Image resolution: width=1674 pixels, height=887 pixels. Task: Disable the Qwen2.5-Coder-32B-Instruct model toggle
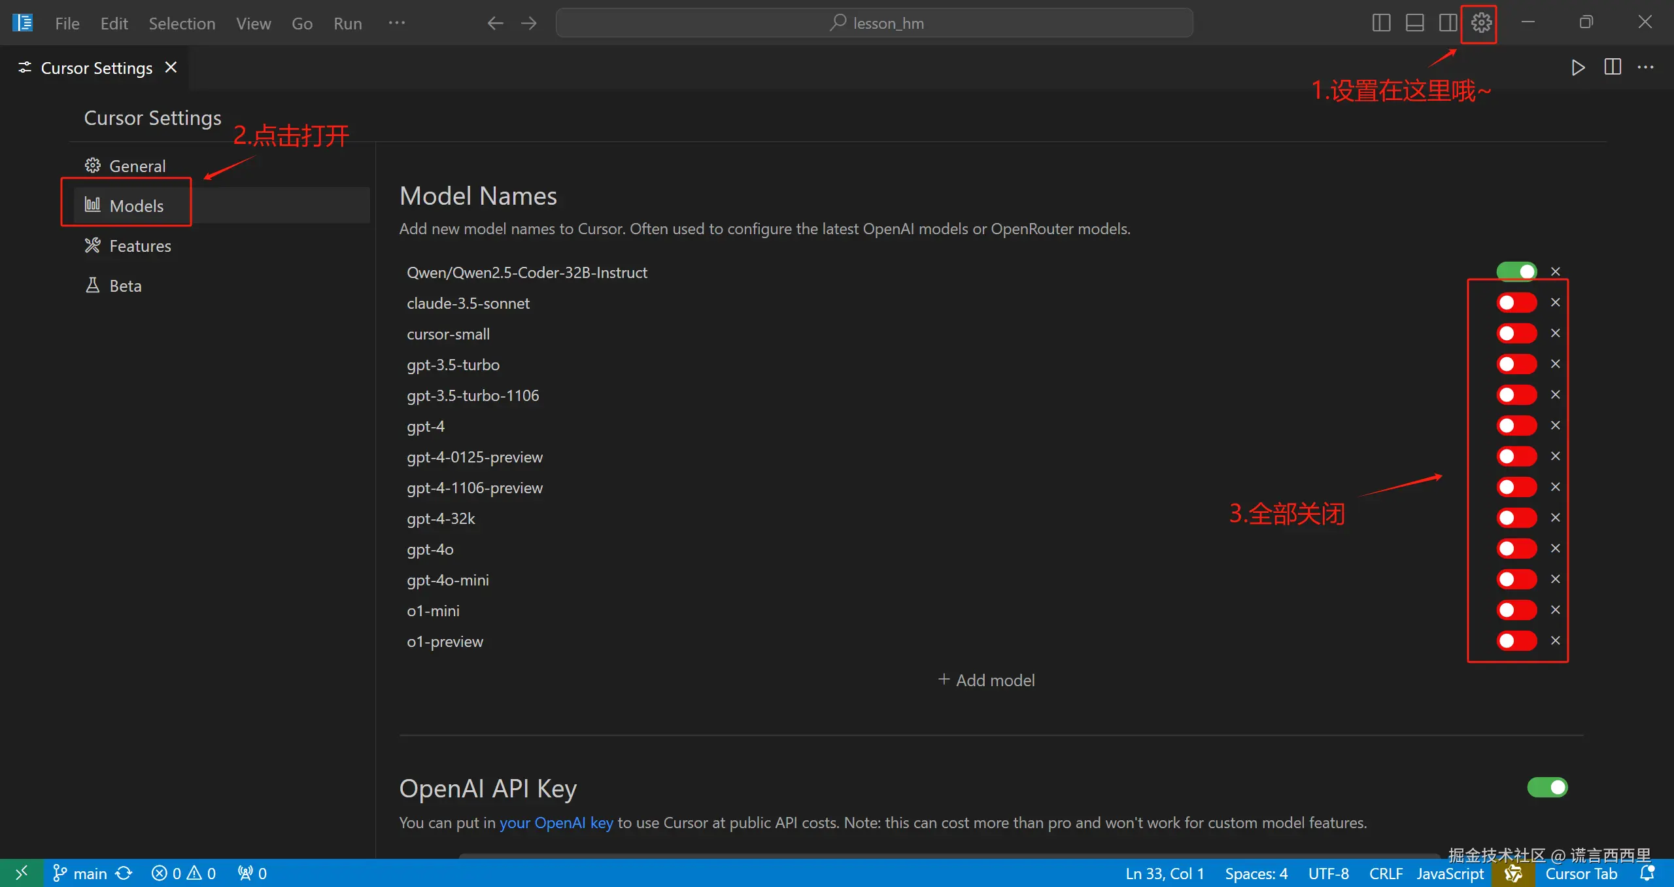pyautogui.click(x=1516, y=271)
